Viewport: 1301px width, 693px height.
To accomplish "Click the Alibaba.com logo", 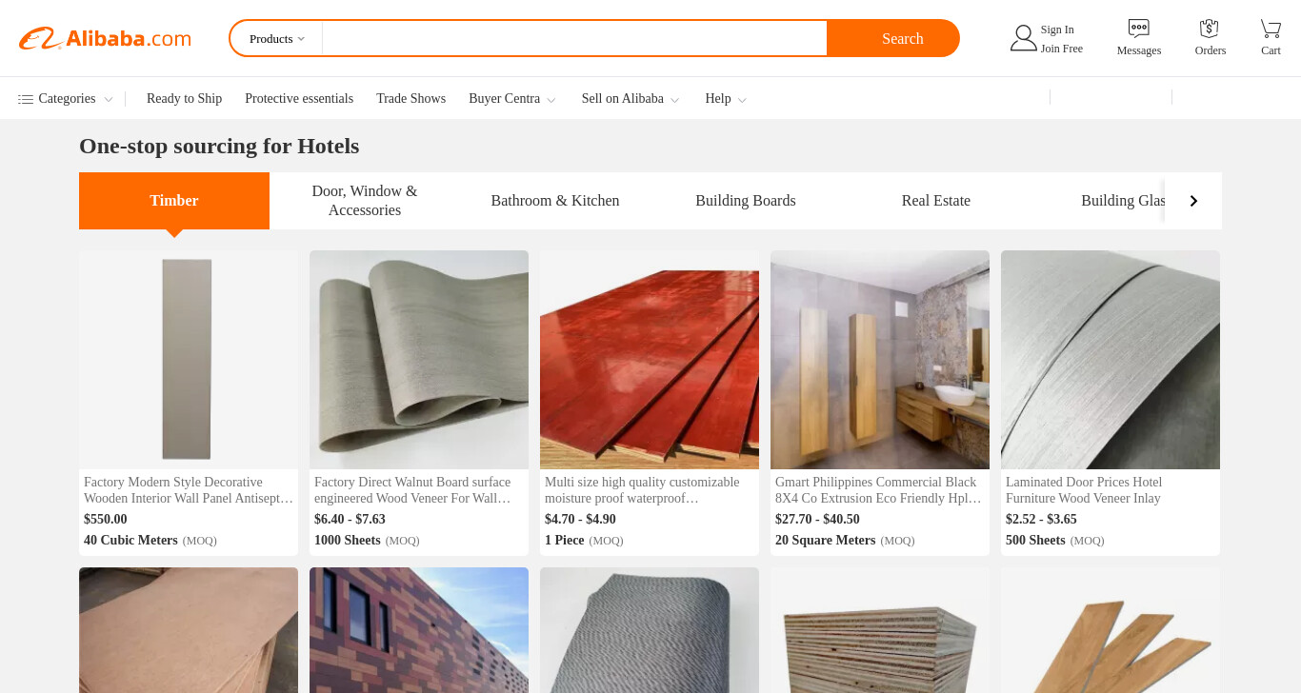I will [x=105, y=38].
